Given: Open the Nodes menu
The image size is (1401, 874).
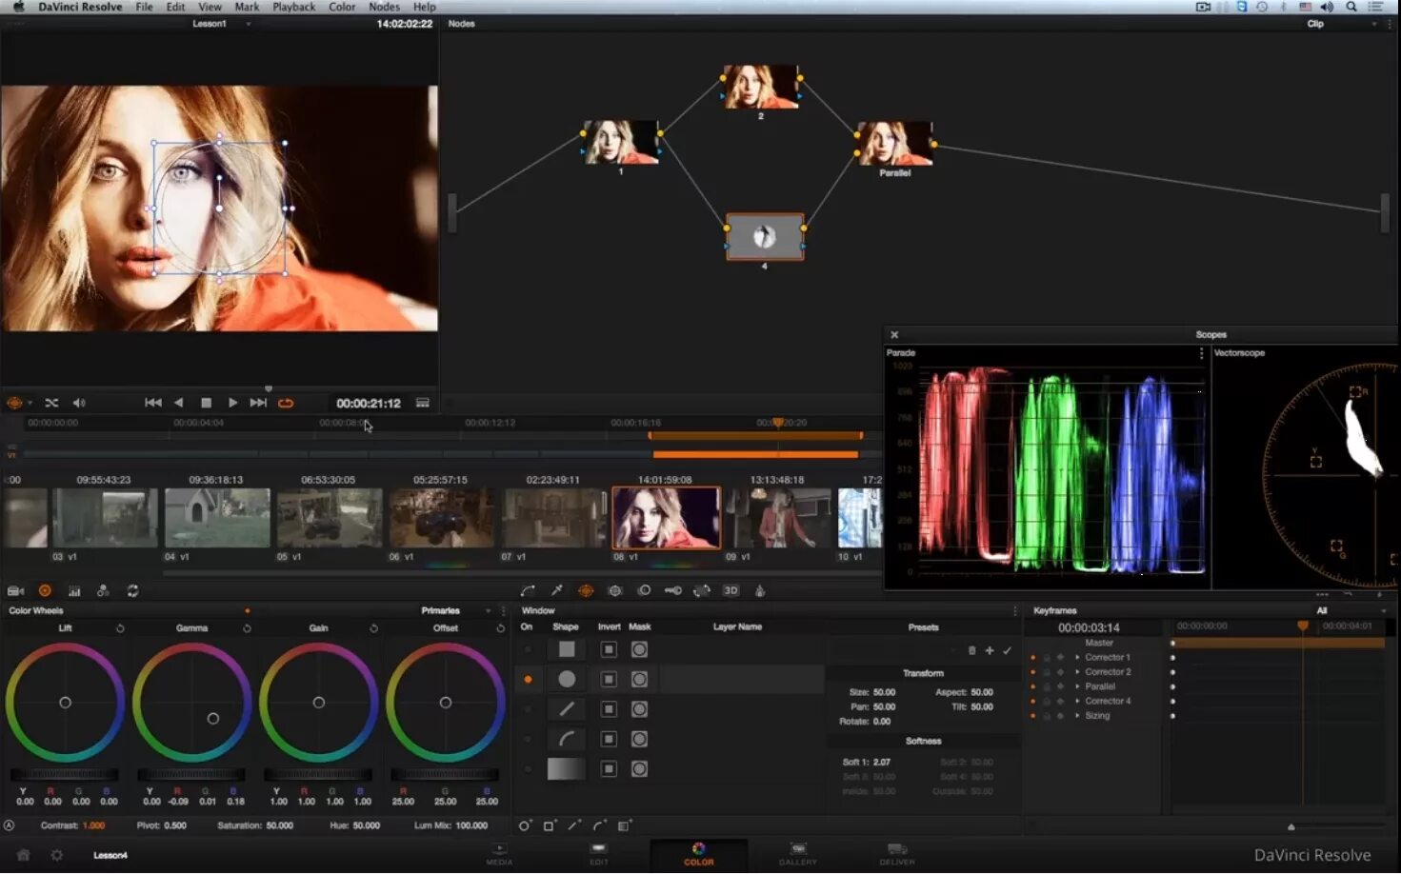Looking at the screenshot, I should point(384,7).
